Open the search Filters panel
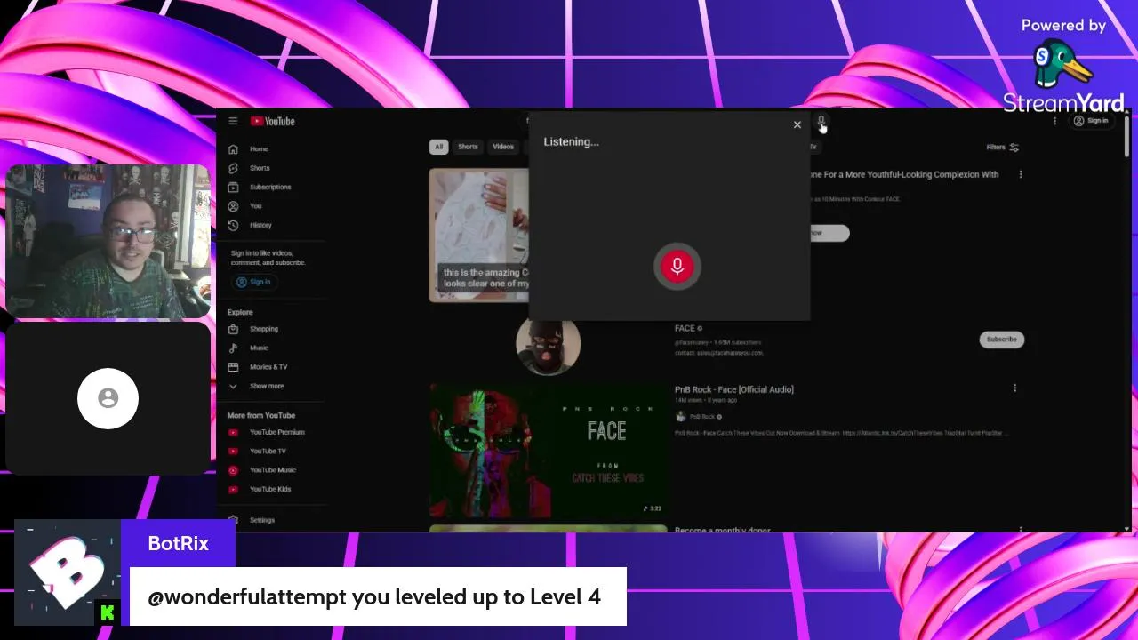 click(x=1003, y=148)
